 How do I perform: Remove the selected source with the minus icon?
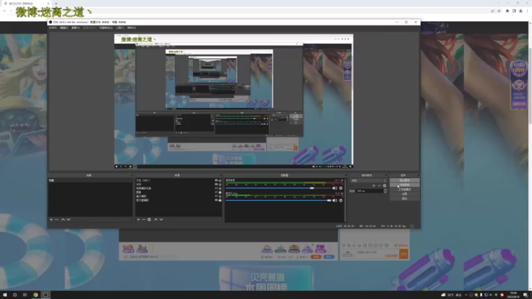click(144, 220)
